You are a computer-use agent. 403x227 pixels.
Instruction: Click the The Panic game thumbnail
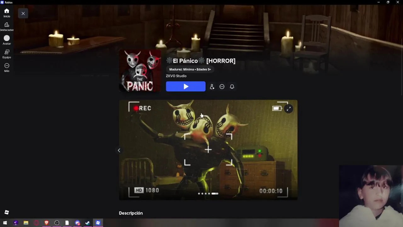tap(140, 71)
